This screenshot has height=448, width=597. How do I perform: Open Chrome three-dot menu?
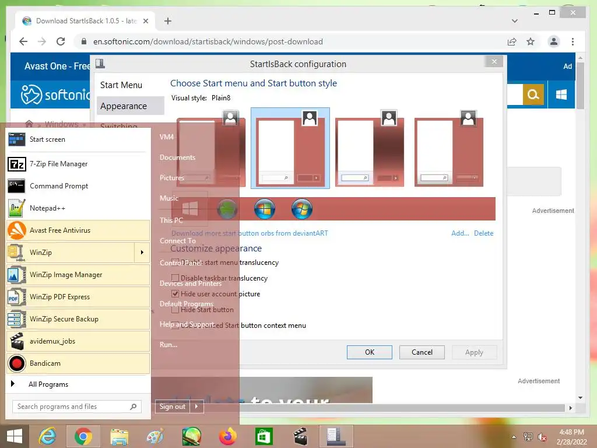[573, 41]
